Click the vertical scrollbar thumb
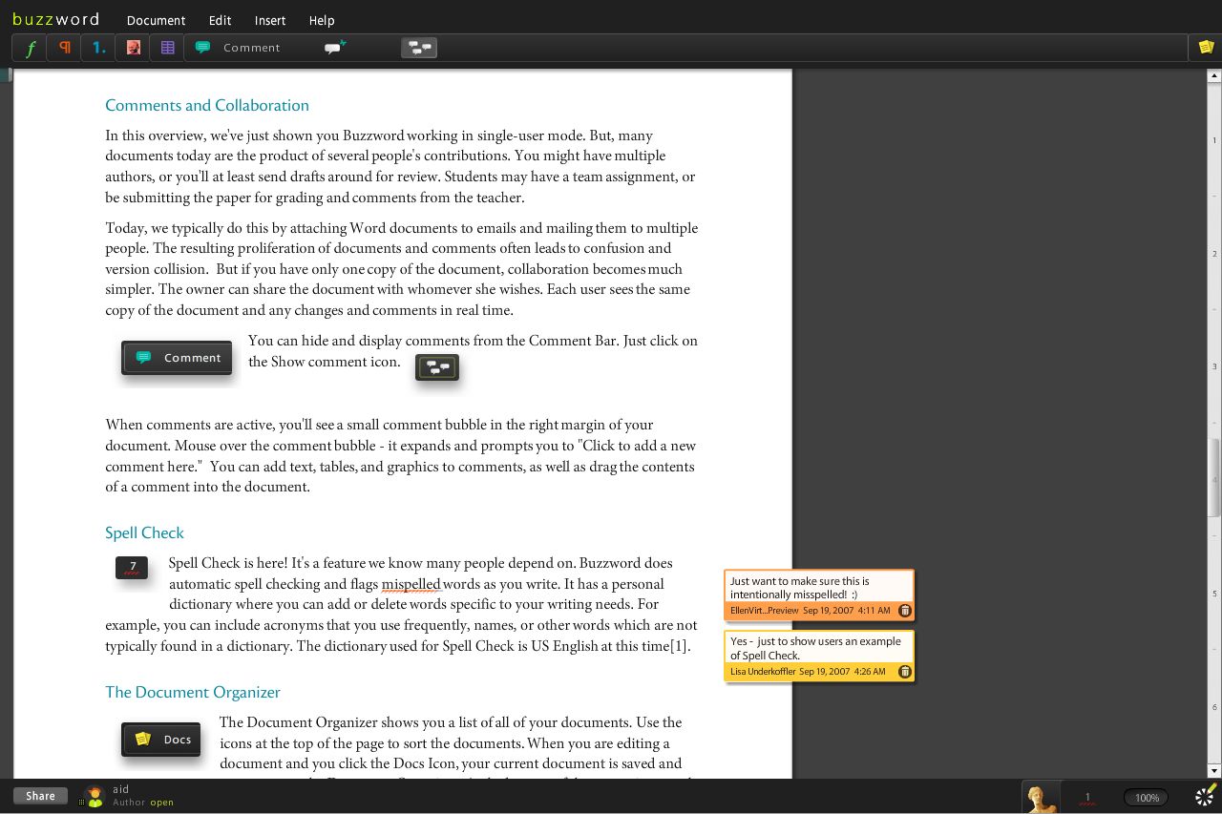1222x814 pixels. (x=1214, y=477)
